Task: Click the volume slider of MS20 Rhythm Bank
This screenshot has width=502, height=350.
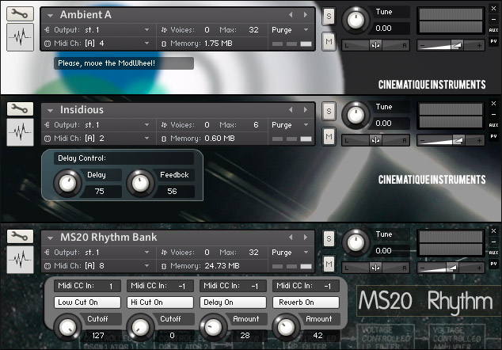Action: pyautogui.click(x=451, y=268)
